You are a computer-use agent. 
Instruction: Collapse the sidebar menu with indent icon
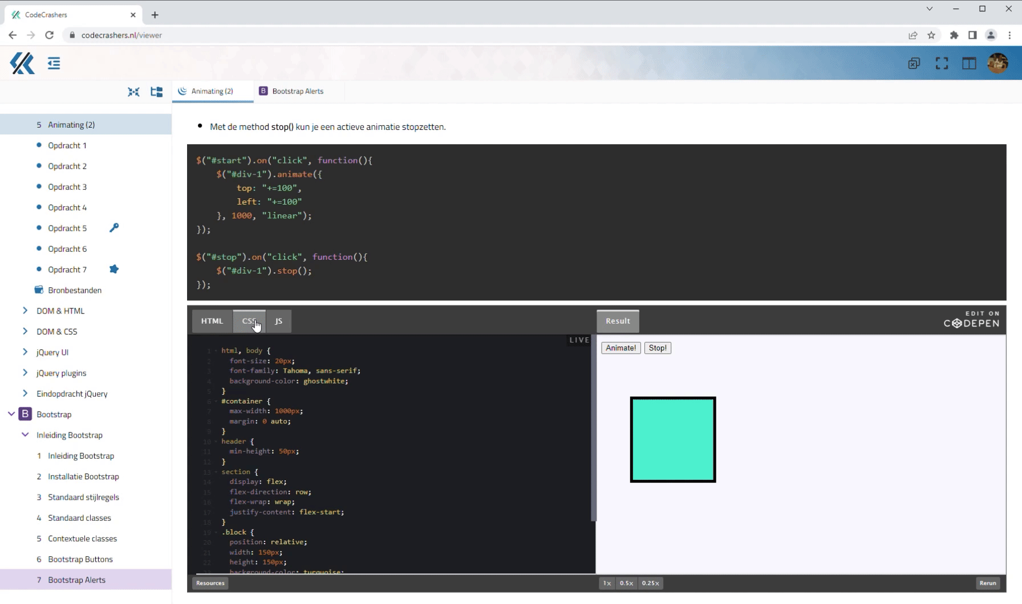[x=54, y=63]
